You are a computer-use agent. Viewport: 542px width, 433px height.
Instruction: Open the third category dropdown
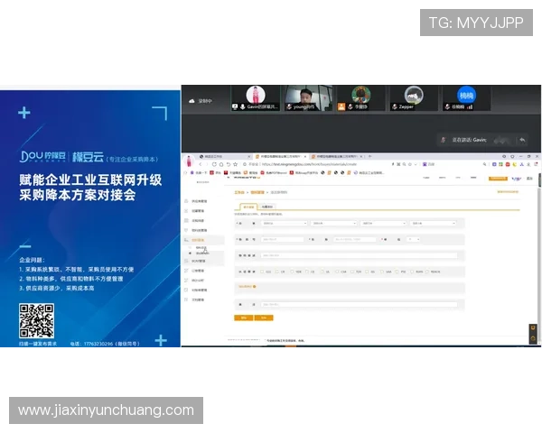[x=383, y=224]
